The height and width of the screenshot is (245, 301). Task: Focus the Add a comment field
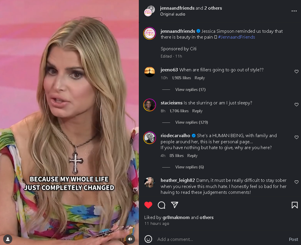pos(221,239)
